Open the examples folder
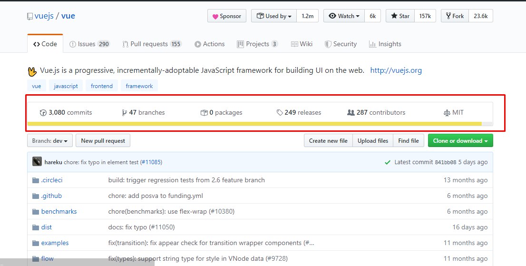Viewport: 526px width, 266px height. coord(55,243)
